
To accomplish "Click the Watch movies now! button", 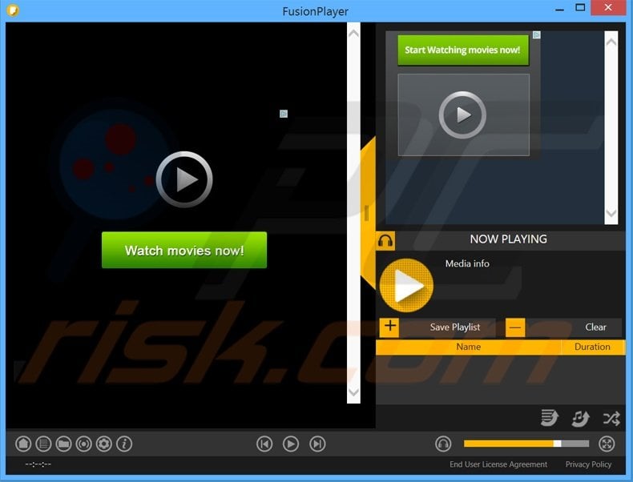I will click(x=184, y=250).
